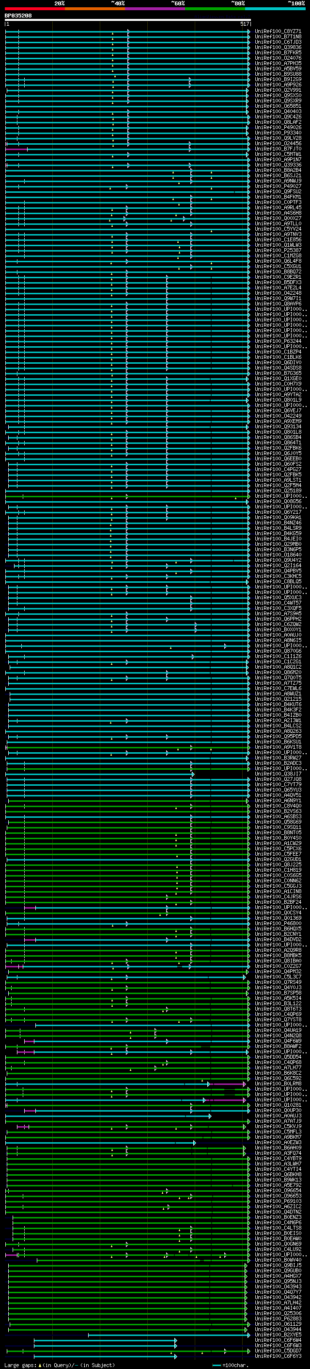Select hit label UniRef100_P93340
This screenshot has height=1369, width=310.
pyautogui.click(x=278, y=133)
